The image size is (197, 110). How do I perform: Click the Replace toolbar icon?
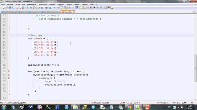tap(50, 8)
